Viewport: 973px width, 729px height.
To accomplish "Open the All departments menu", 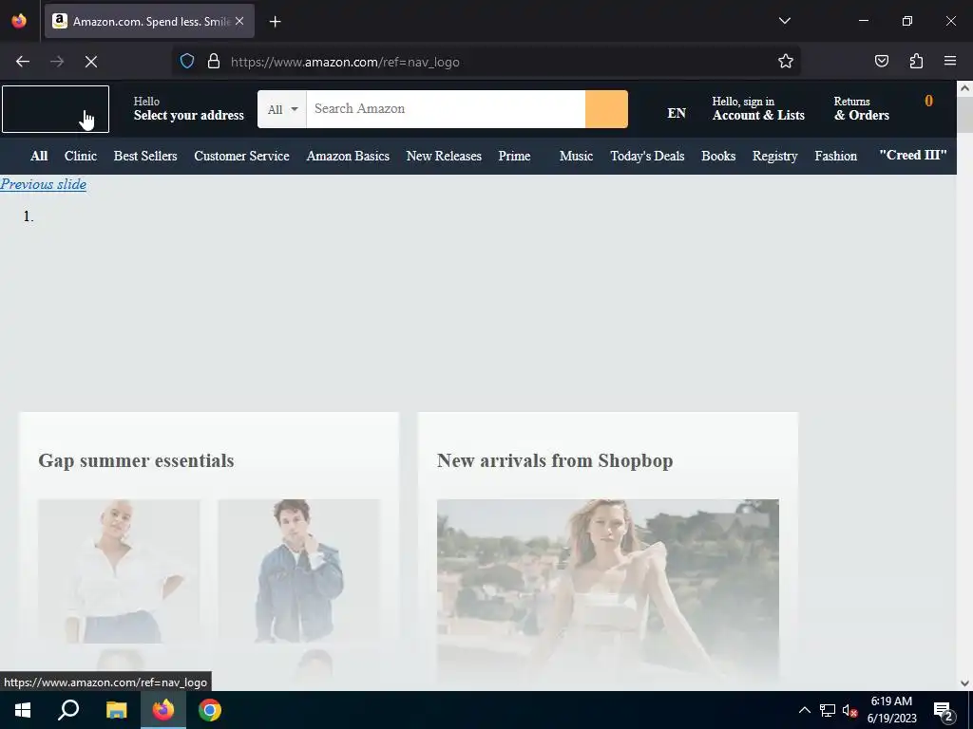I will (x=38, y=156).
